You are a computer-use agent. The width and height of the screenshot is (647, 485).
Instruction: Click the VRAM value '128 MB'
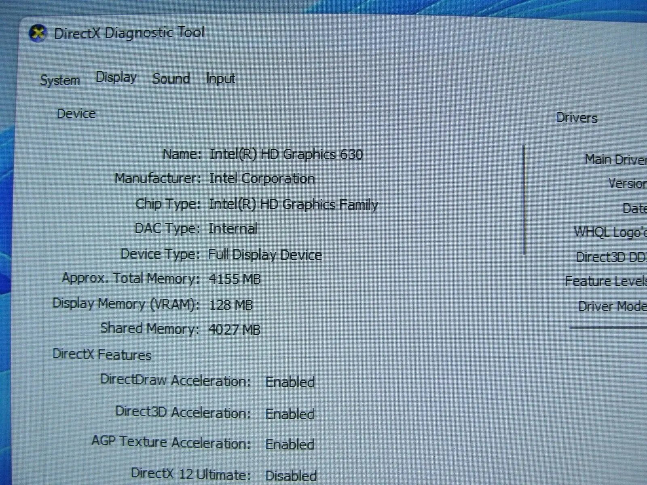(231, 305)
